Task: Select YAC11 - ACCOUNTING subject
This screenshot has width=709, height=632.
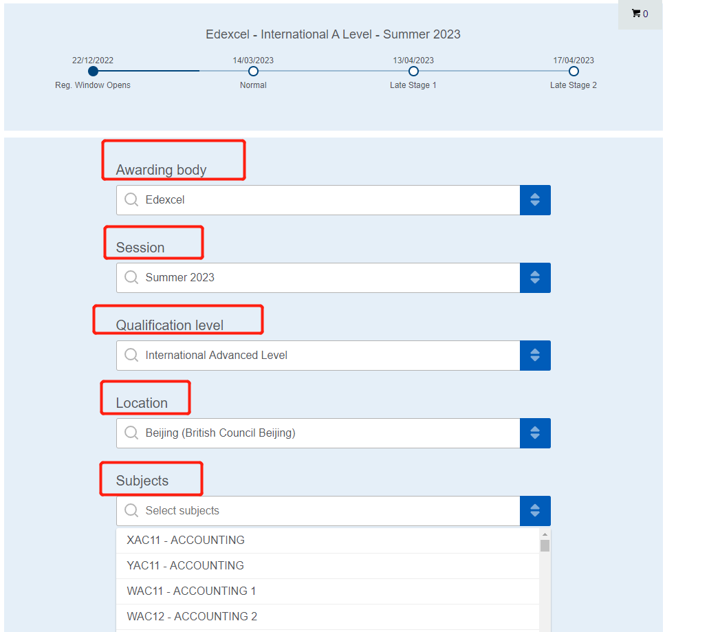Action: tap(327, 565)
